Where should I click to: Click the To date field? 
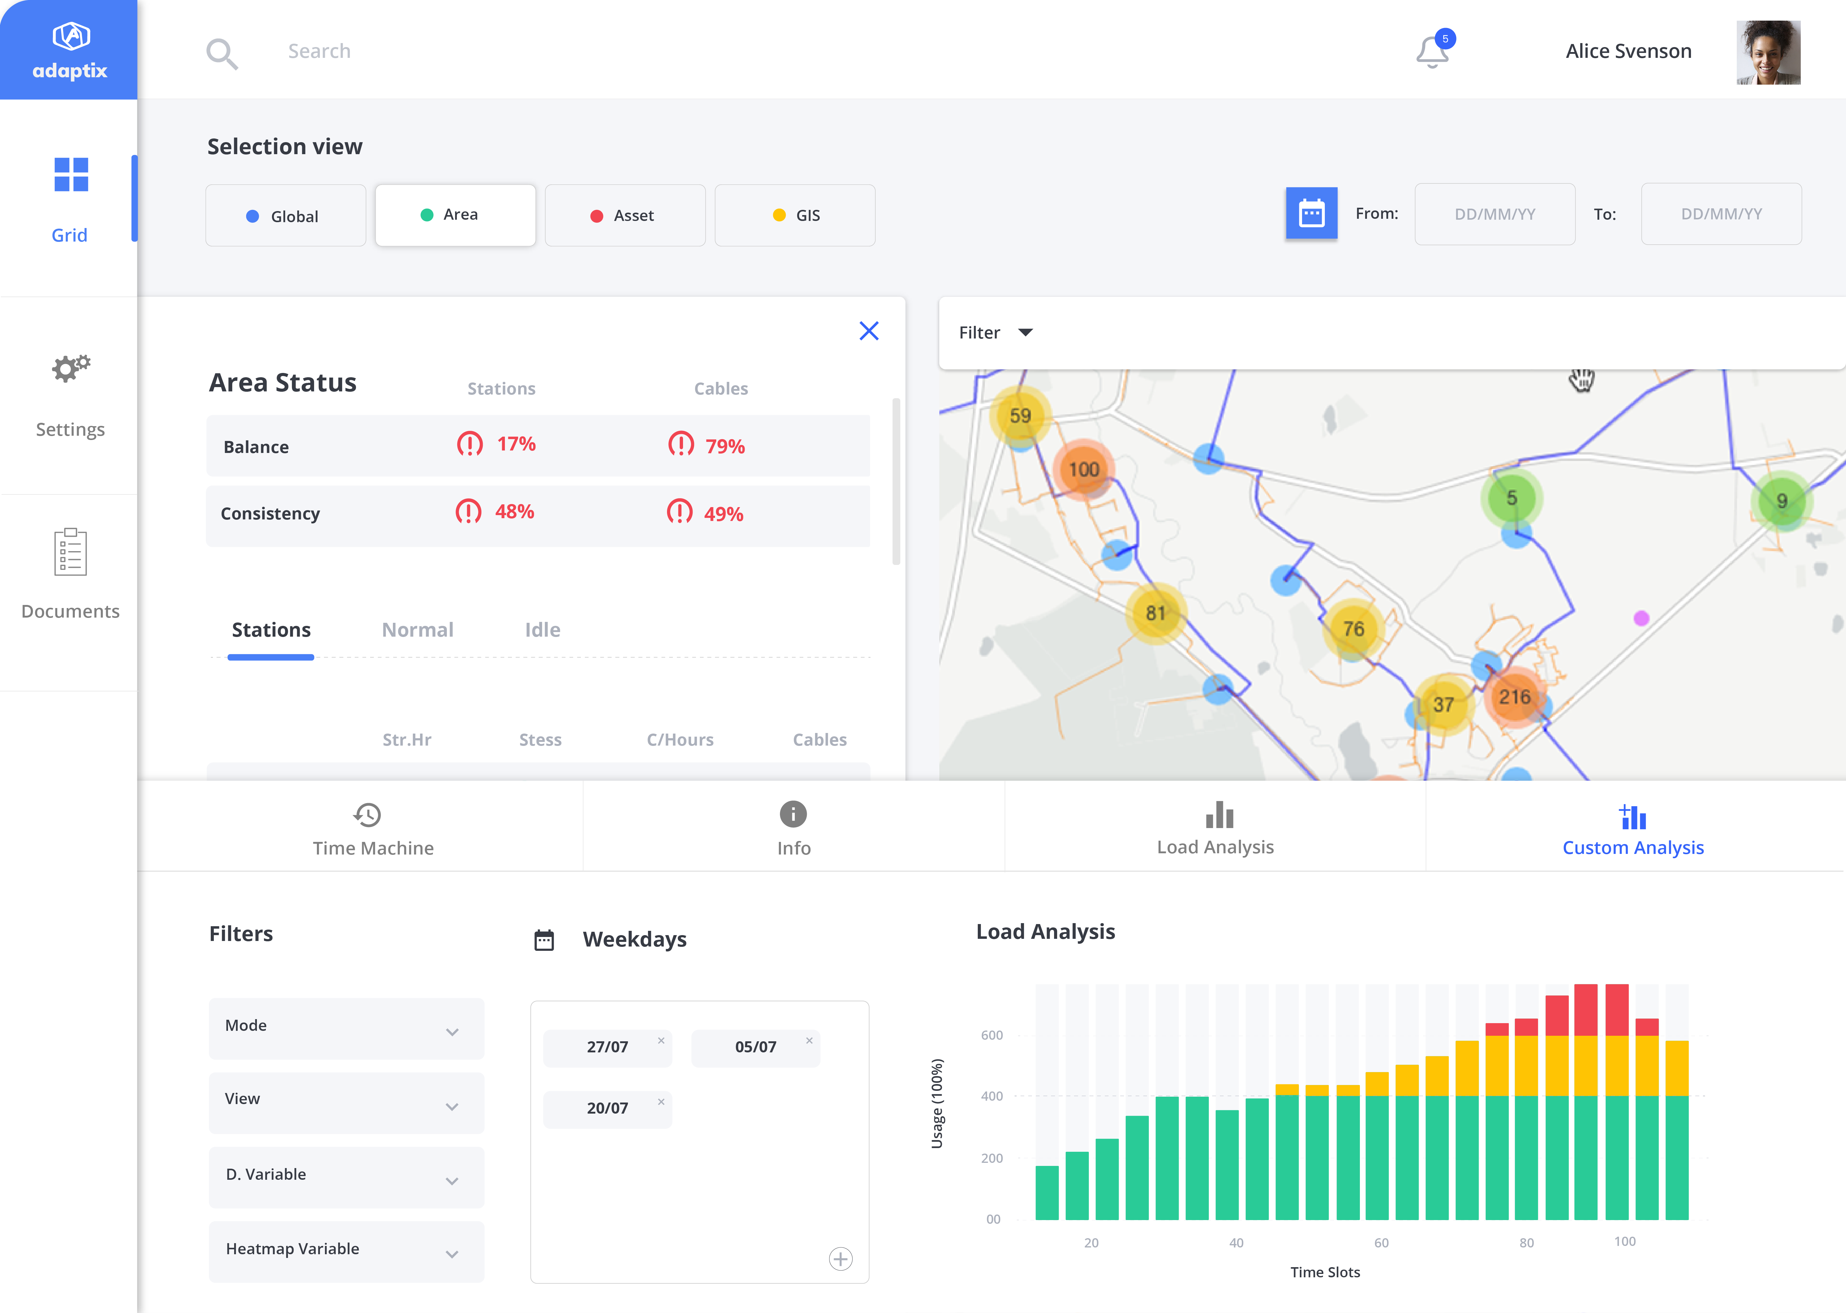[x=1721, y=214]
